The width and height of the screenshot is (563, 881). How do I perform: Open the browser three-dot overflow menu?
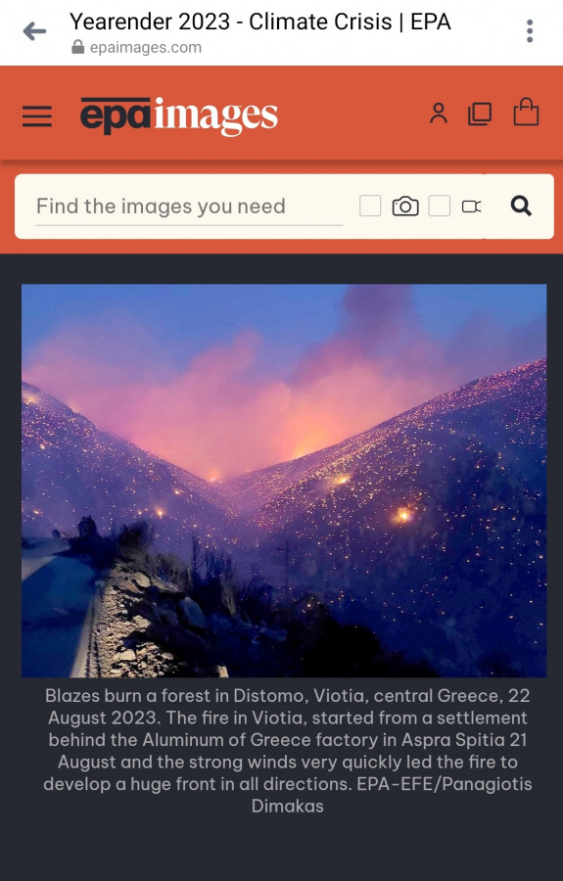[x=530, y=31]
